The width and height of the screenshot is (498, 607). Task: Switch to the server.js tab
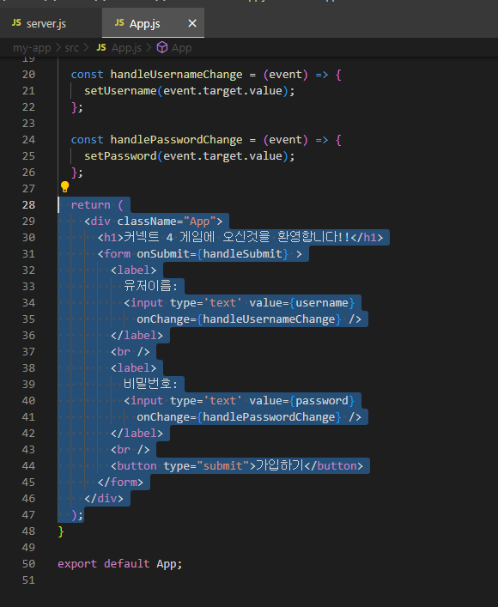click(52, 24)
